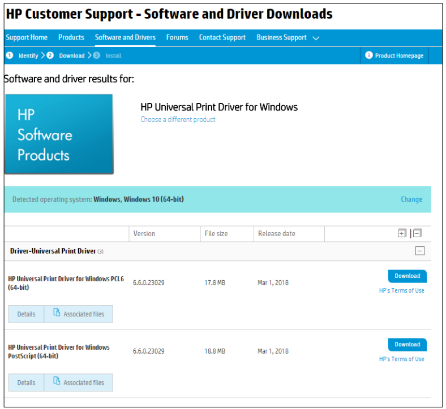
Task: Click the 17.8 MB file size
Action: coord(215,282)
